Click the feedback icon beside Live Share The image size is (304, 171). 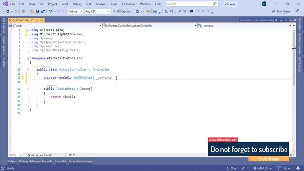tap(297, 11)
